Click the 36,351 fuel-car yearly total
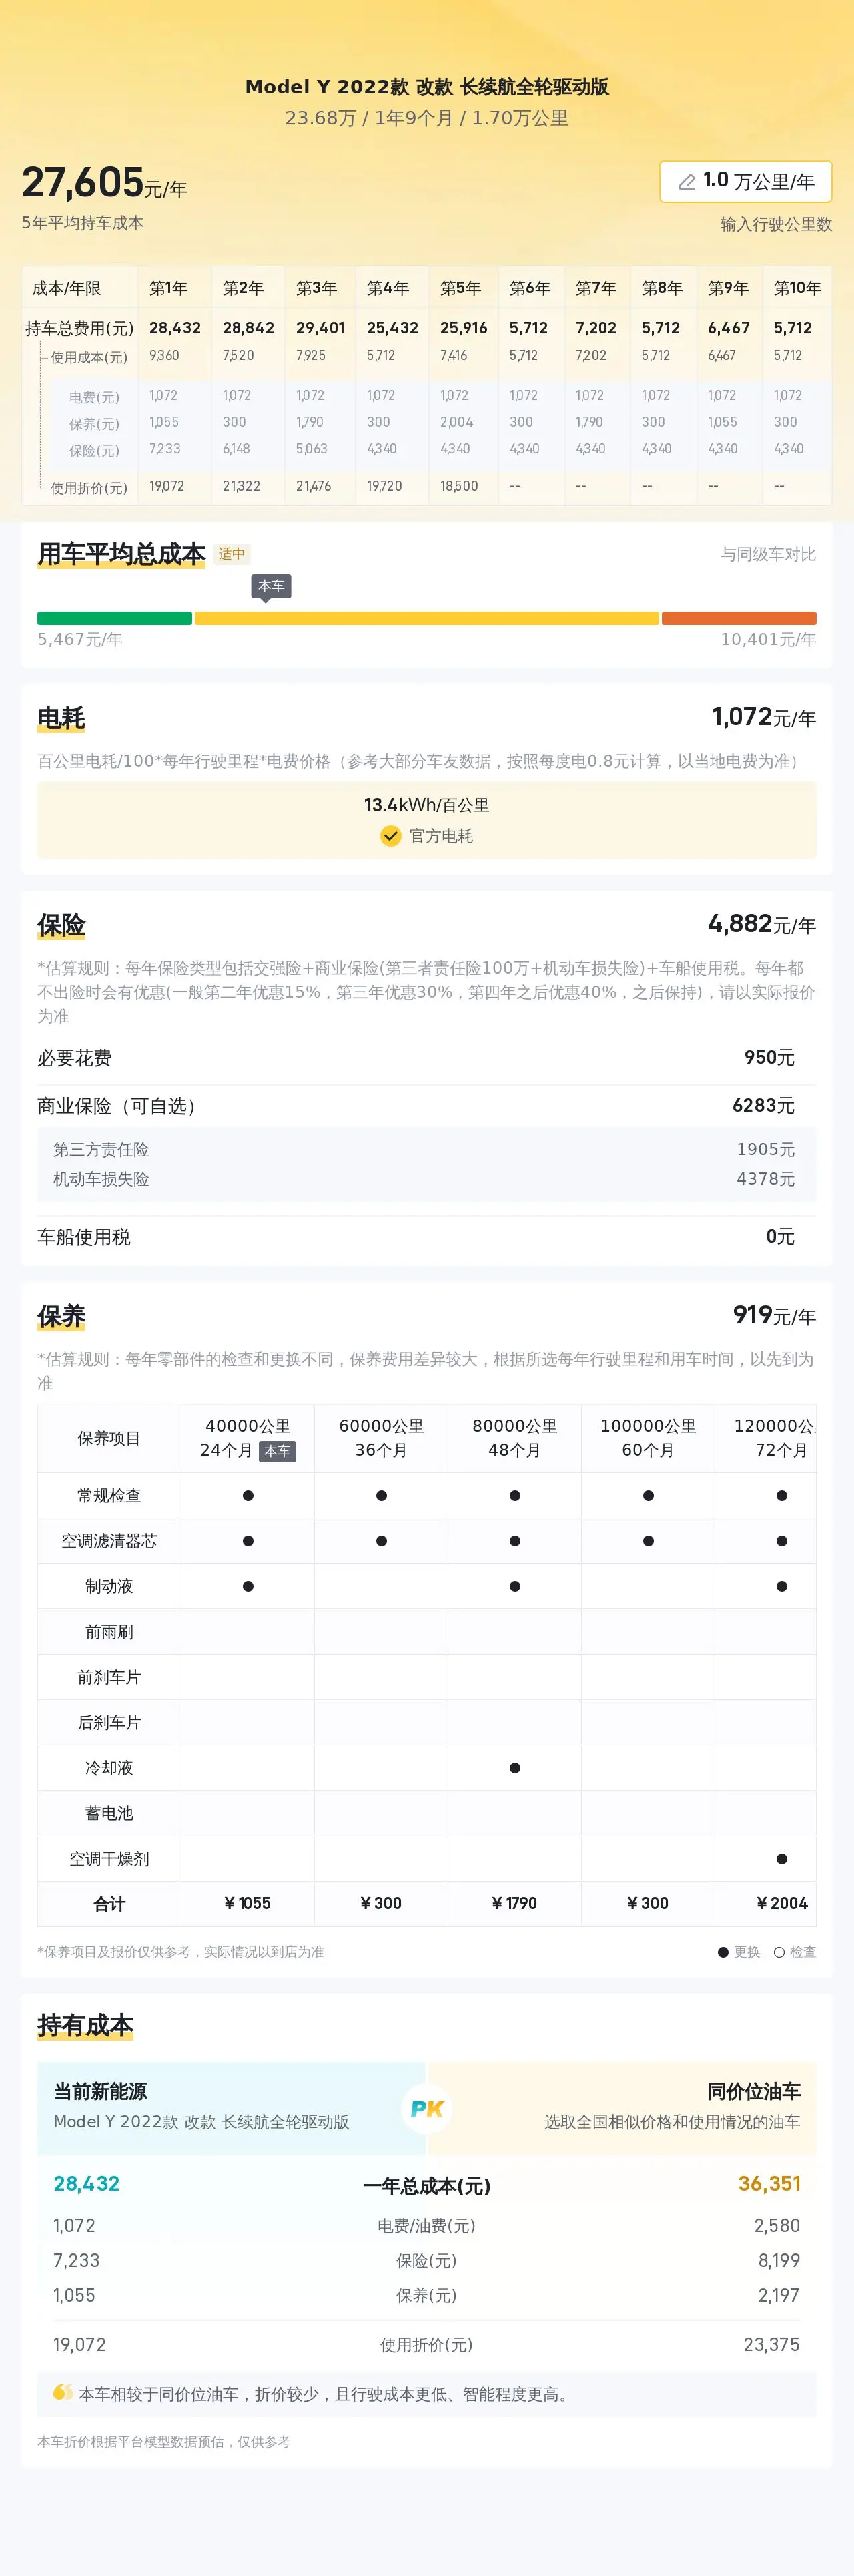 point(769,2183)
